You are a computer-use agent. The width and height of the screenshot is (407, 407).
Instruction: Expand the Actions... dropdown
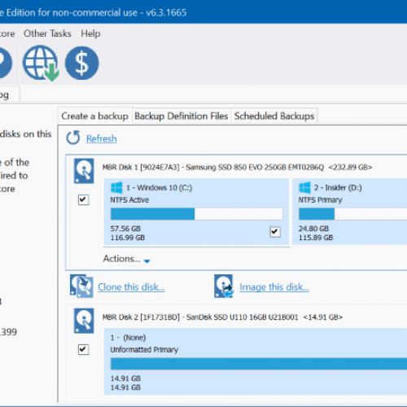coord(126,259)
